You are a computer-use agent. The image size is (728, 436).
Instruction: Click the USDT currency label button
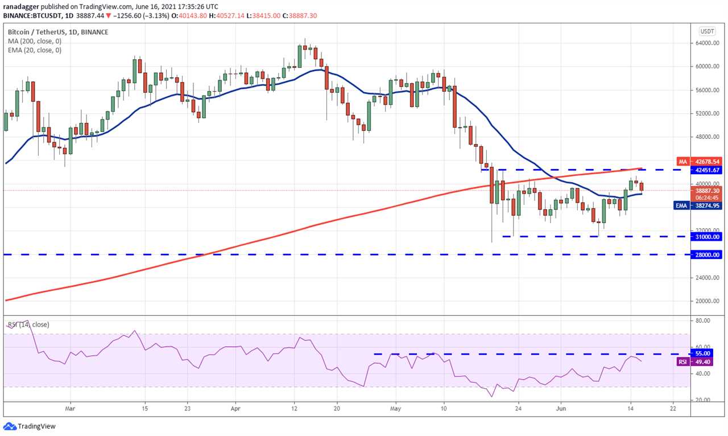[x=708, y=31]
